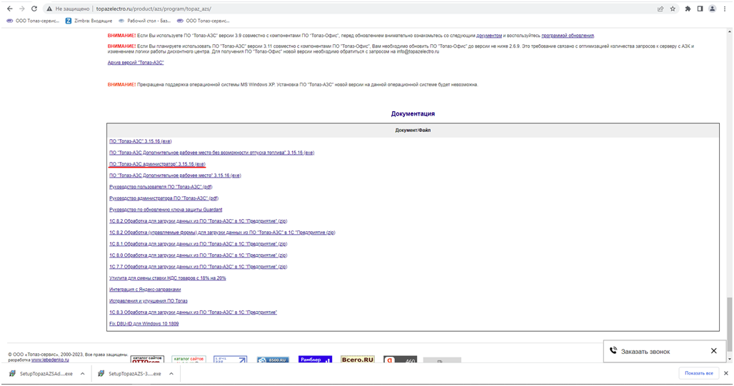The image size is (734, 386).
Task: Download '1С 8.2 Обработка для загрузки данных' zip
Action: [x=198, y=221]
